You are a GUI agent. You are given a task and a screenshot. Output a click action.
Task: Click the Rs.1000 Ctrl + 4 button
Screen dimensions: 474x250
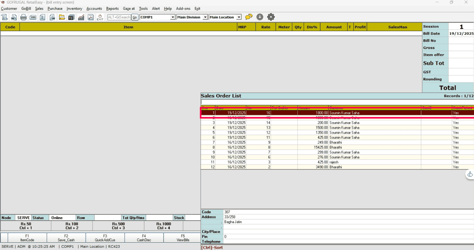164,226
